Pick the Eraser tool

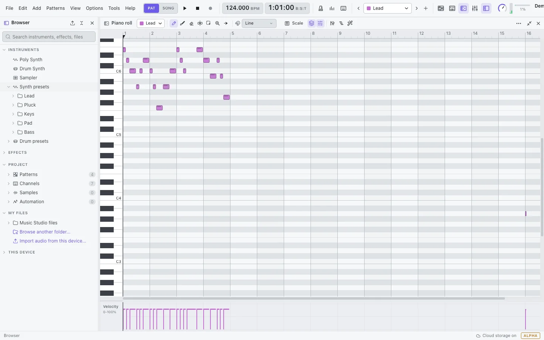pyautogui.click(x=192, y=23)
